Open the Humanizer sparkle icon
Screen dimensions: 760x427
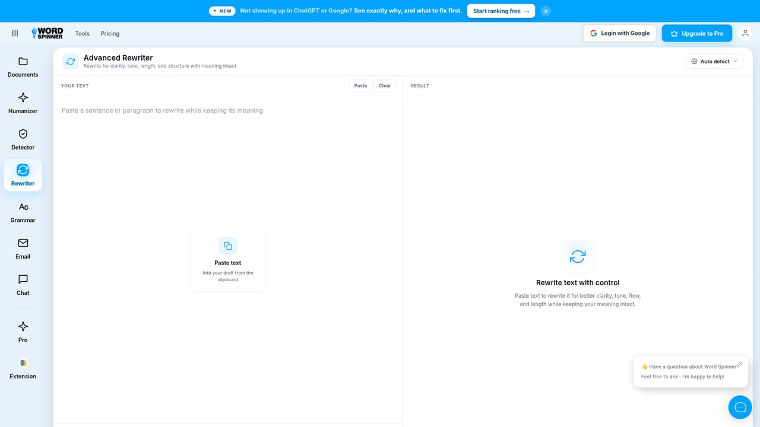[x=23, y=98]
